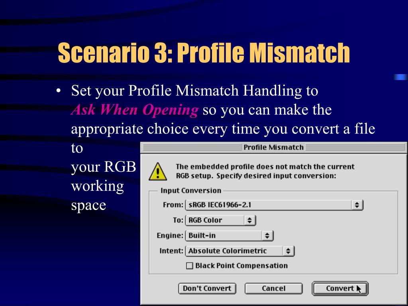Screen dimensions: 408x306
Task: Click the word 'space' on the slide
Action: click(88, 206)
